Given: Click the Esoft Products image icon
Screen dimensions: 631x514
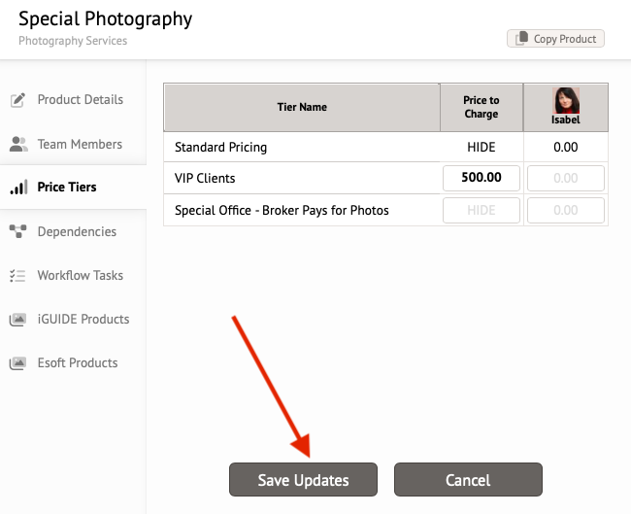Looking at the screenshot, I should (17, 363).
